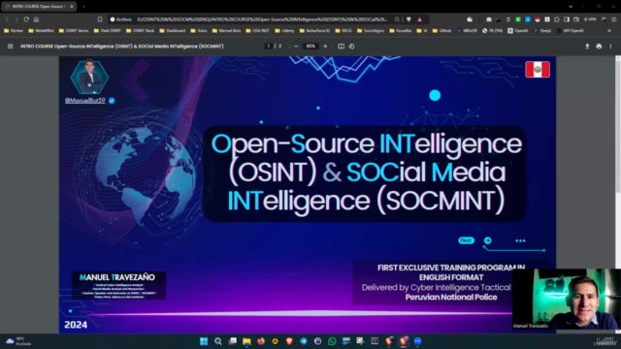Click the page number input field
621x349 pixels.
coord(269,47)
